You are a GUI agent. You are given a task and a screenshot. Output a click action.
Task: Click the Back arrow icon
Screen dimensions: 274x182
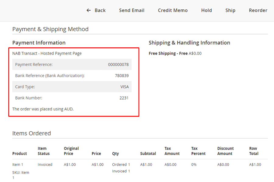point(89,10)
